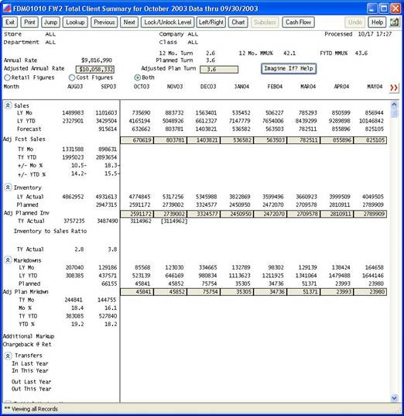Screen dimensions: 404x416
Task: Click the AUG03 month column header
Action: pyautogui.click(x=75, y=87)
